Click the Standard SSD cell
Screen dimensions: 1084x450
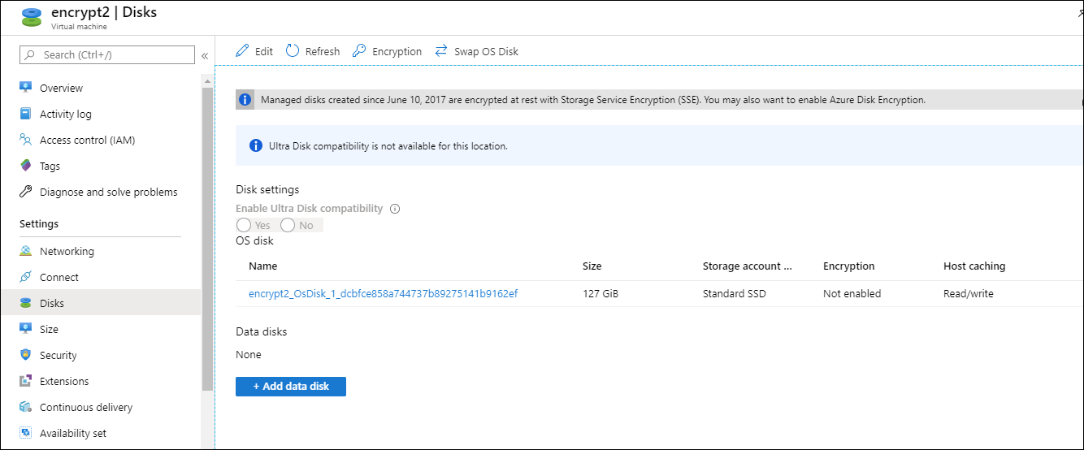point(734,293)
